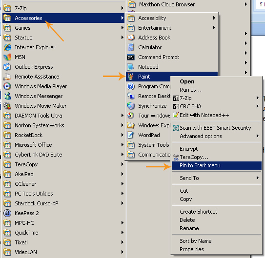This screenshot has height=258, width=265.
Task: Open the Stardock CursorXP folder
Action: click(63, 203)
